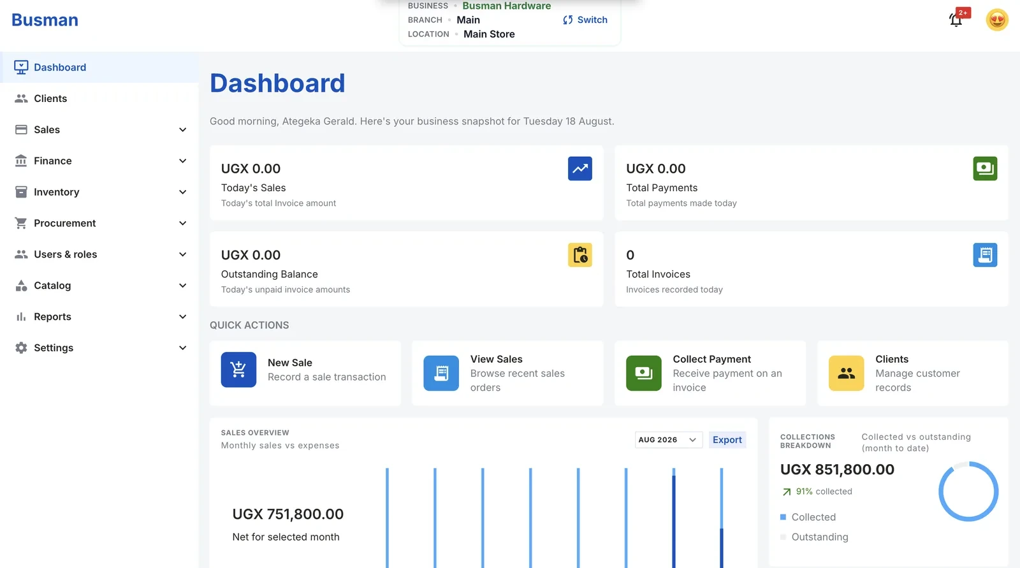Click the Clients people icon in Quick Actions

(x=847, y=373)
